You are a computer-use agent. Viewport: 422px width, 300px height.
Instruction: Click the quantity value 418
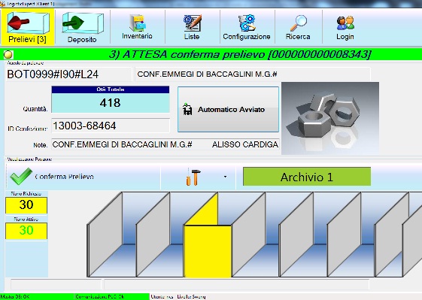(111, 103)
